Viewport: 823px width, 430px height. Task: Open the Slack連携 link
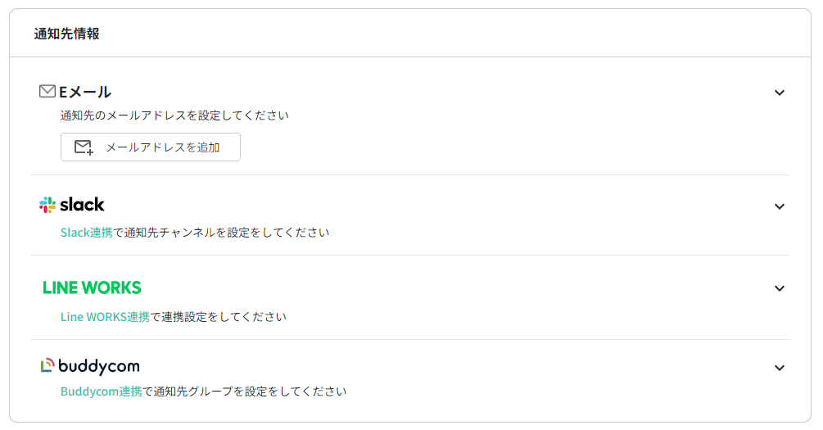pos(87,233)
